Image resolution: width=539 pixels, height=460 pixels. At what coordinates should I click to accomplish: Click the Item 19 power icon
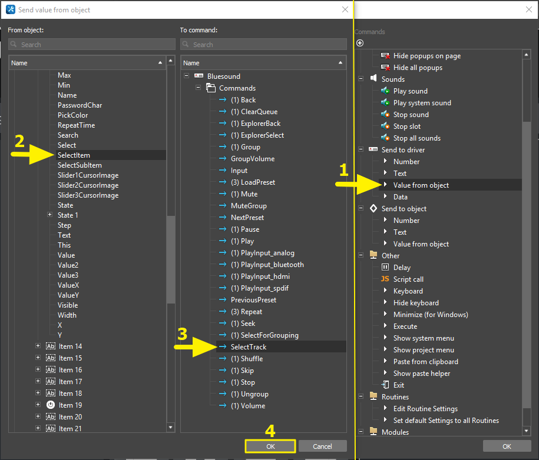(51, 405)
